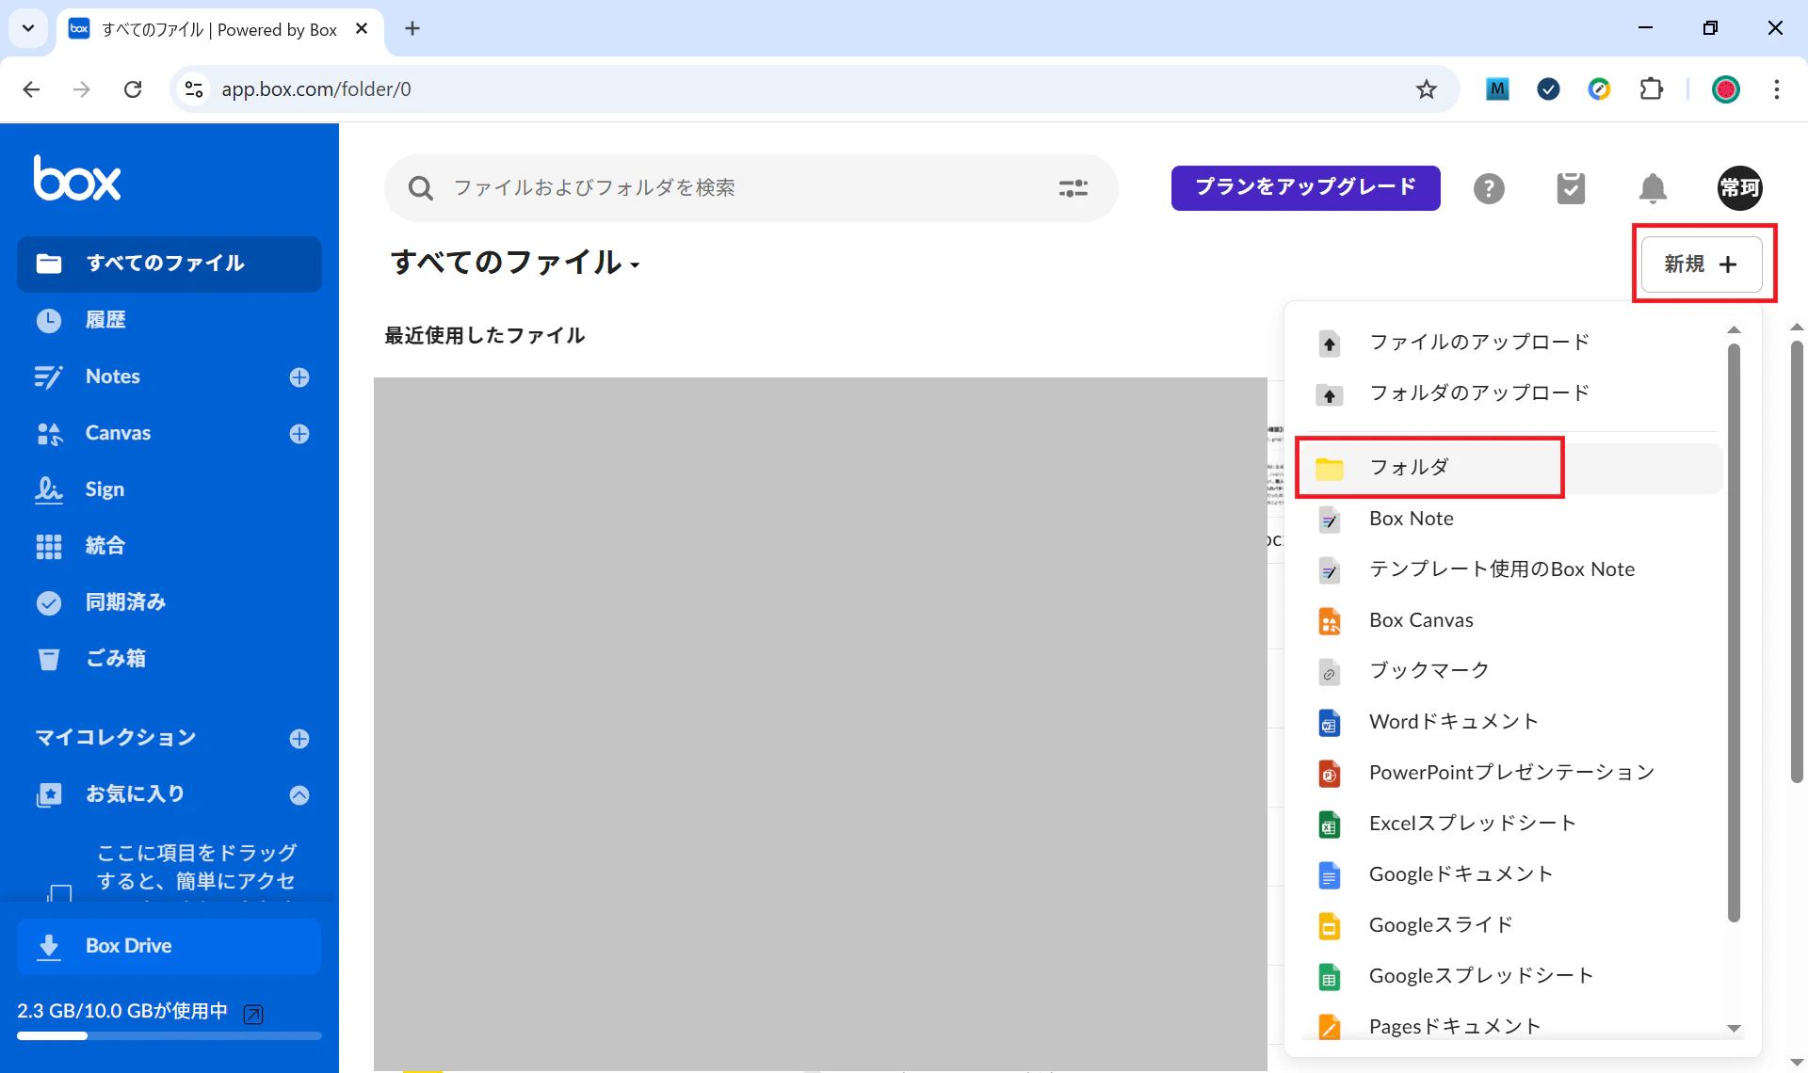This screenshot has height=1073, width=1808.
Task: Select Googleドキュメント from the menu
Action: [1513, 874]
